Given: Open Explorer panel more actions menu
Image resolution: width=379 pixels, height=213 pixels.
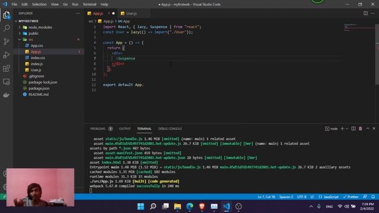Looking at the screenshot, I should [x=78, y=13].
